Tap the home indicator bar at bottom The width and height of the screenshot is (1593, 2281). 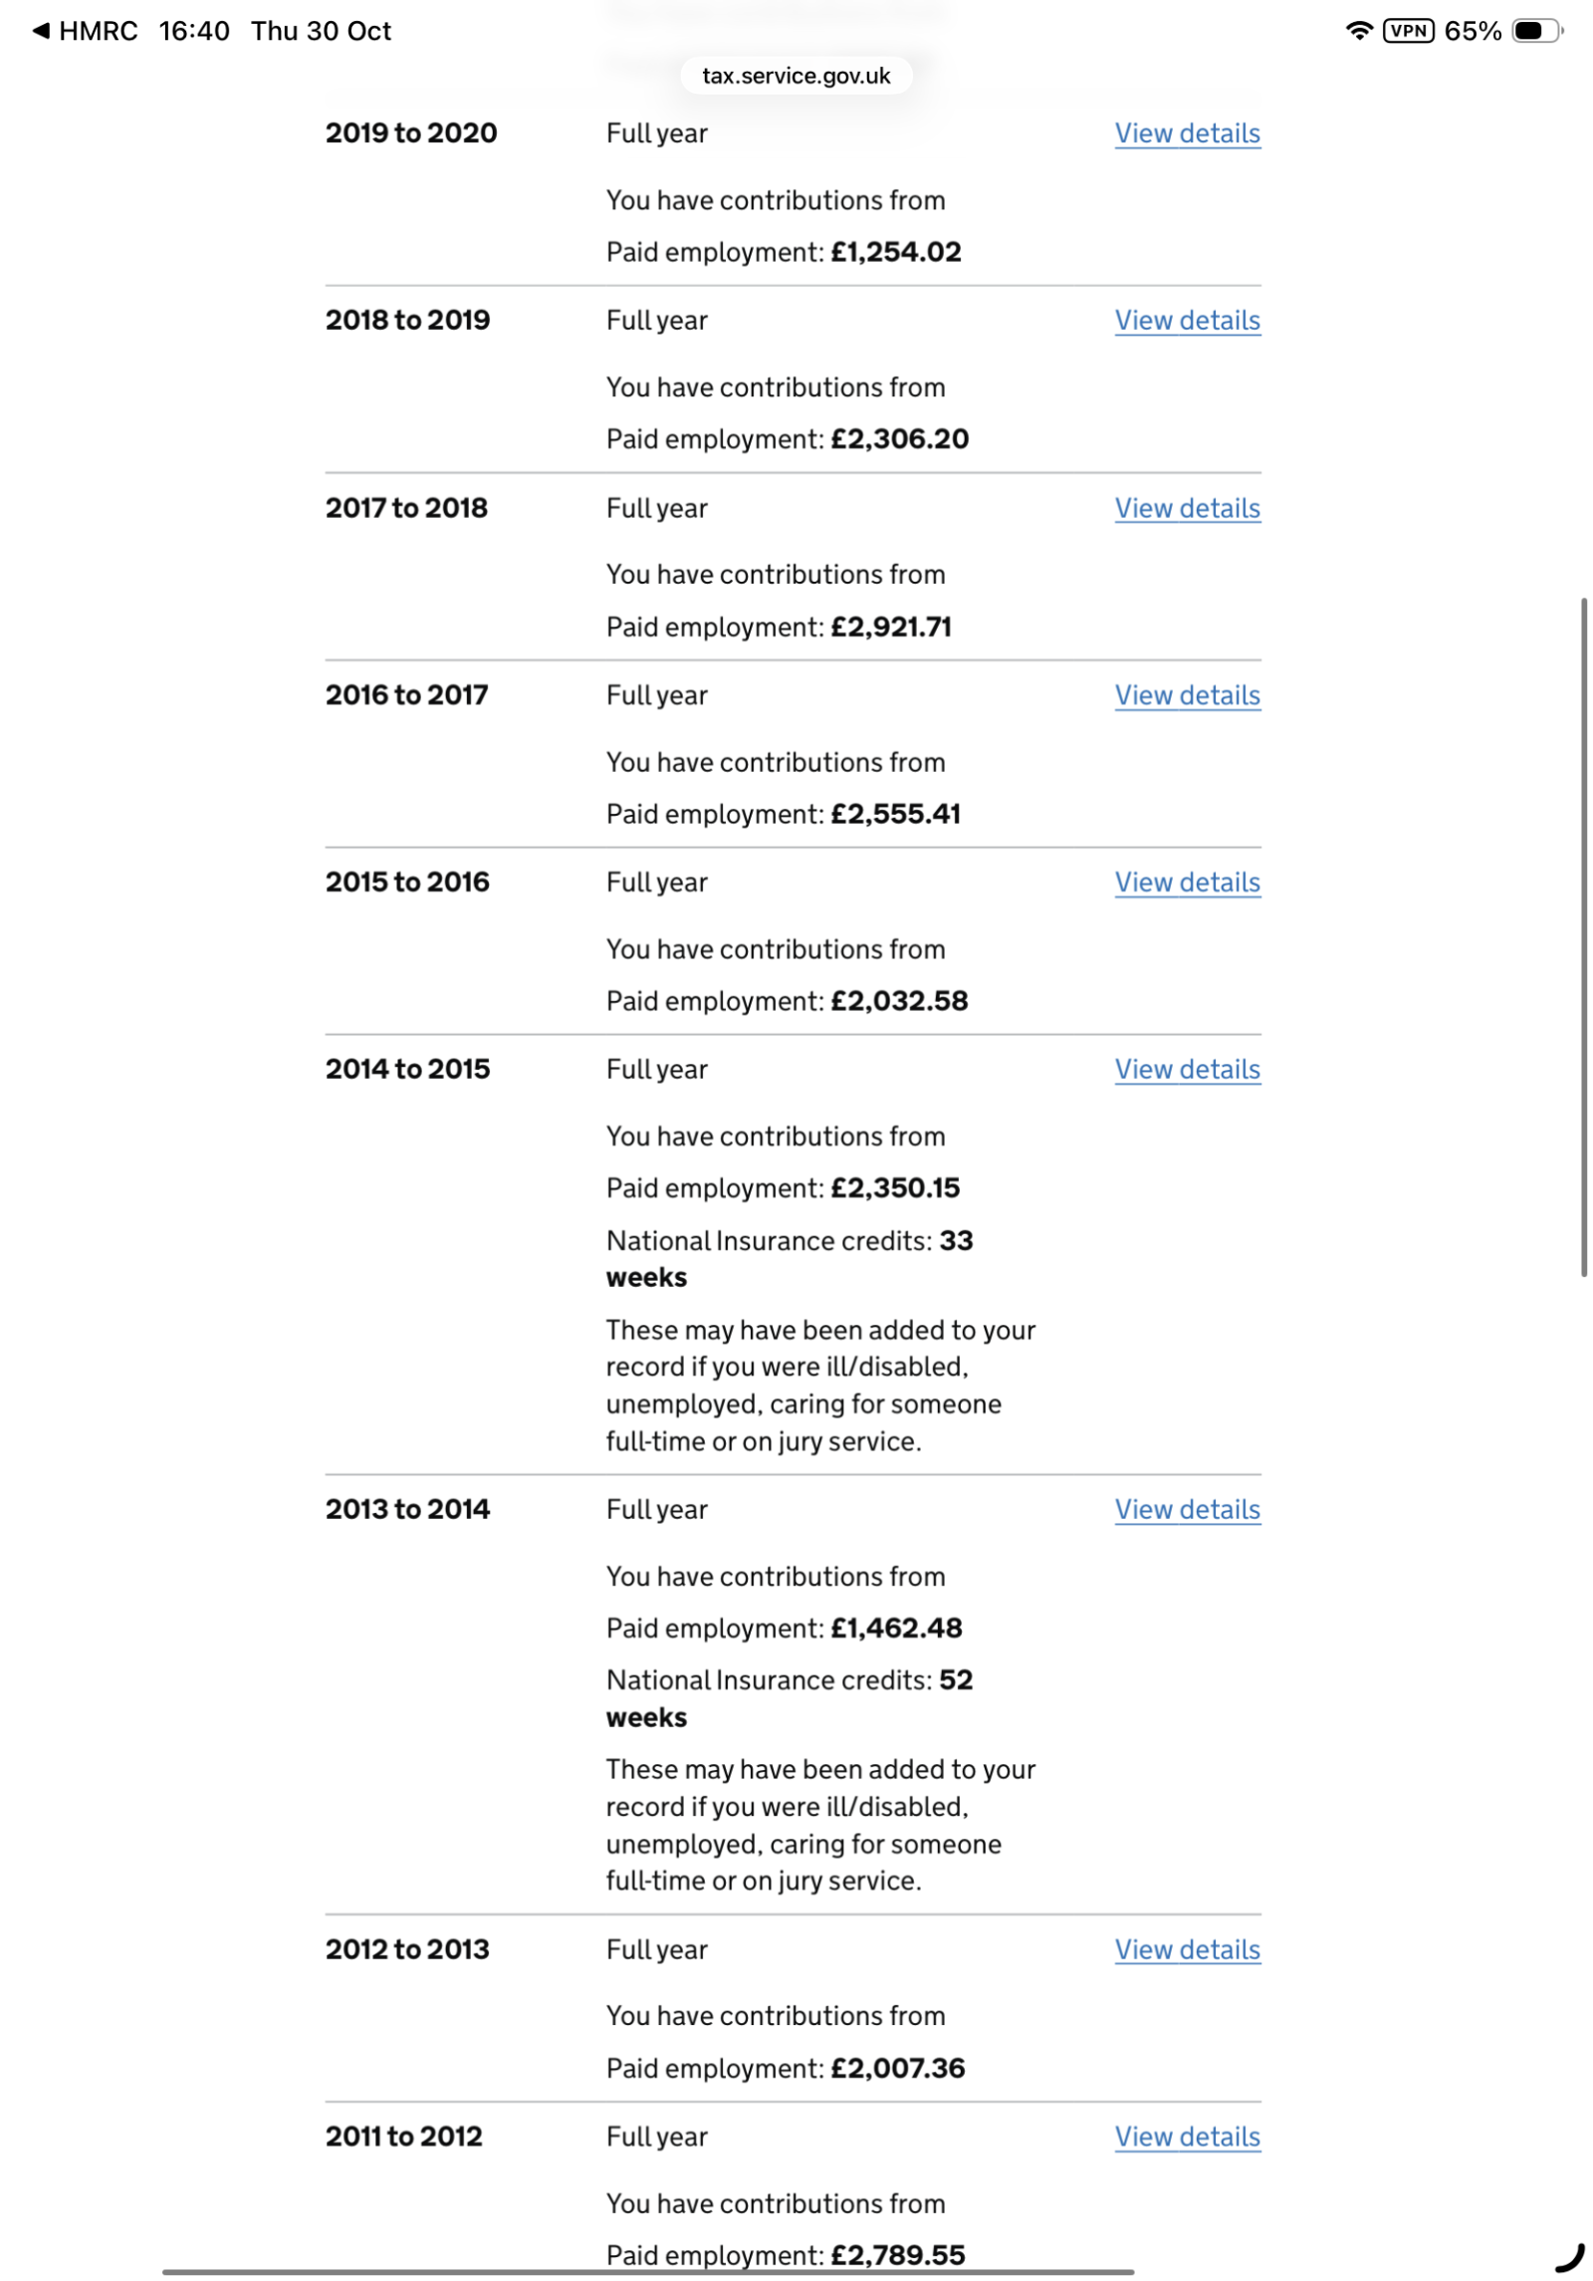[x=647, y=2272]
